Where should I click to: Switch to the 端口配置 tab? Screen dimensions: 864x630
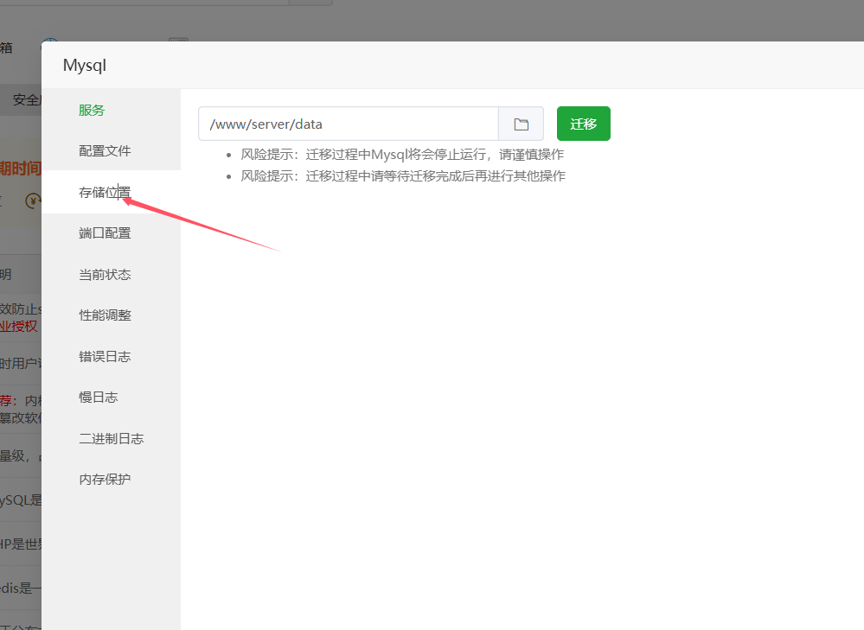point(105,233)
